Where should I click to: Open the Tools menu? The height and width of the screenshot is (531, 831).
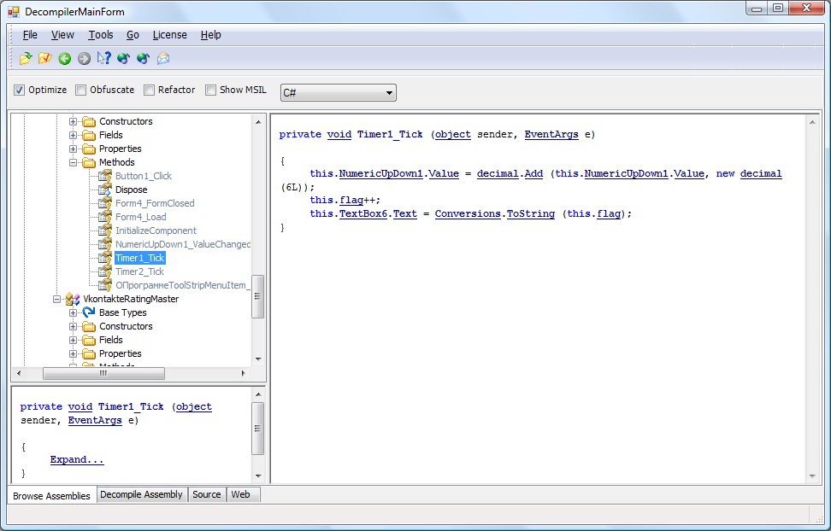coord(101,35)
